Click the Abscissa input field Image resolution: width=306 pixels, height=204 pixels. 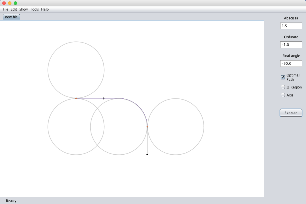291,26
